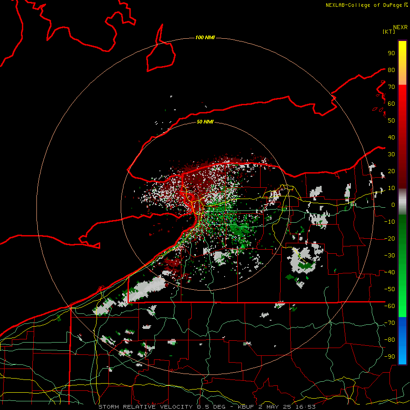410x410 pixels.
Task: Click the -40 scale value
Action: (x=389, y=272)
